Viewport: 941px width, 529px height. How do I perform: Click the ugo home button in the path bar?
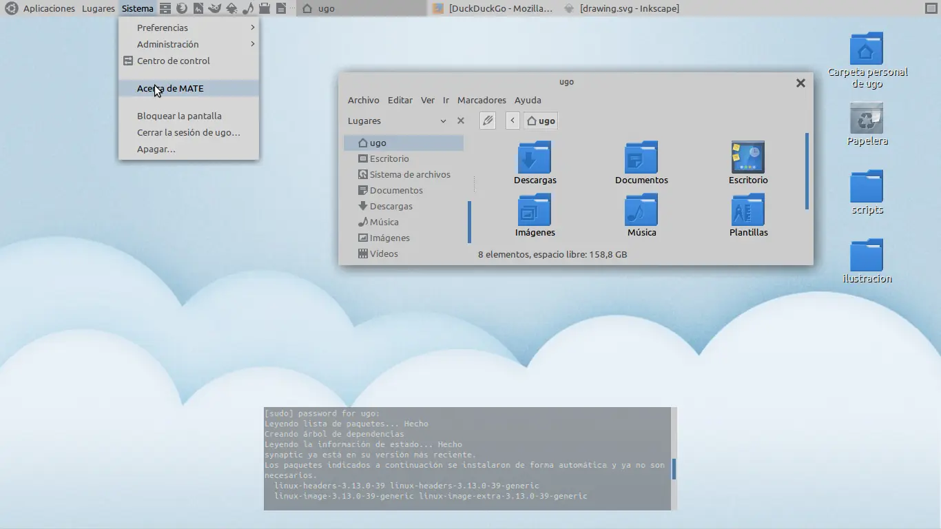[x=541, y=121]
